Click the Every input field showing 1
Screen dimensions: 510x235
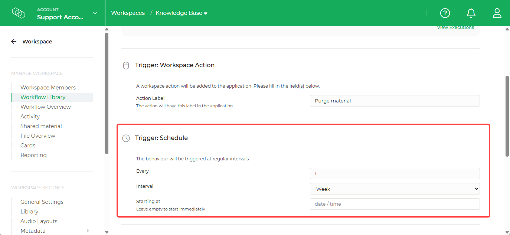click(x=395, y=173)
